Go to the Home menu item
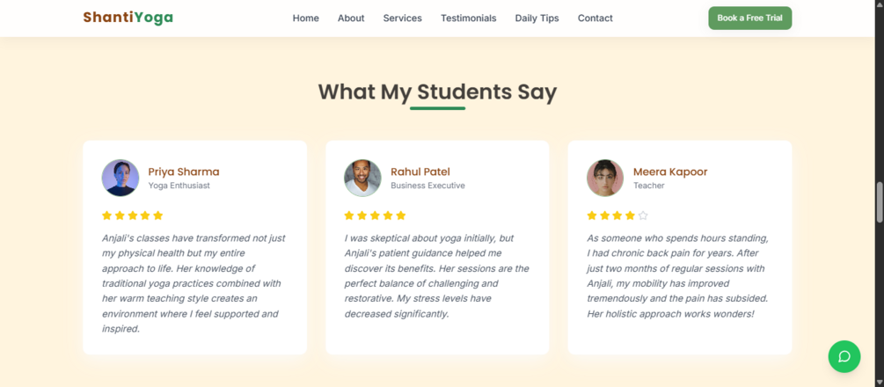This screenshot has width=884, height=387. (x=305, y=18)
